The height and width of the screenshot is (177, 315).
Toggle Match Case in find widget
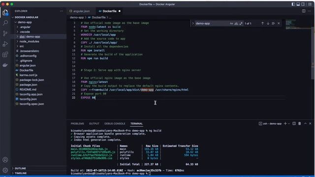(231, 24)
